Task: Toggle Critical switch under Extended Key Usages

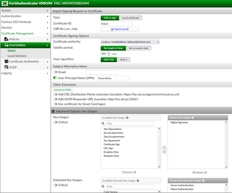Action: [55, 185]
